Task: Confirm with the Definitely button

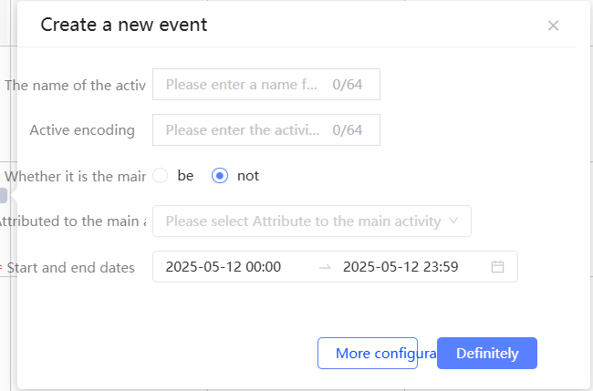Action: coord(486,354)
